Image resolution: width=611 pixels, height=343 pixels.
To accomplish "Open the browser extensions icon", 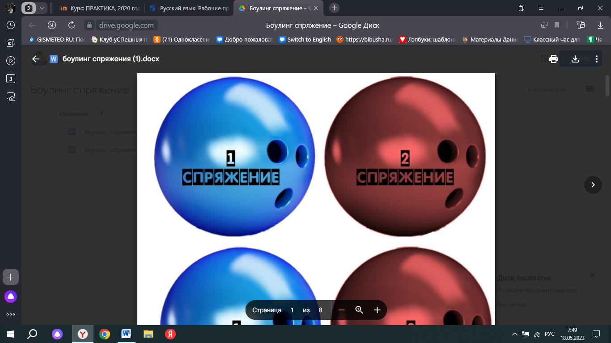I will (581, 25).
